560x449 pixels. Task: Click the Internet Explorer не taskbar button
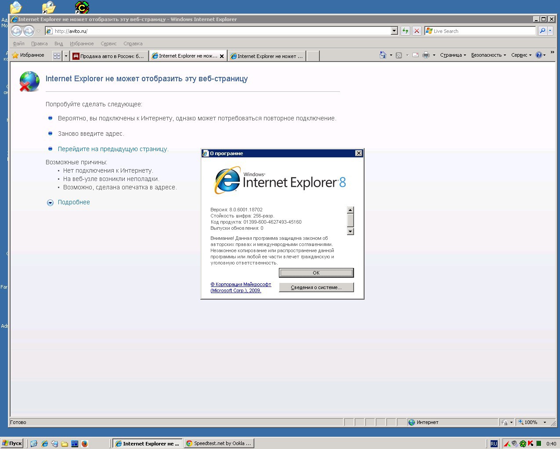pos(148,443)
